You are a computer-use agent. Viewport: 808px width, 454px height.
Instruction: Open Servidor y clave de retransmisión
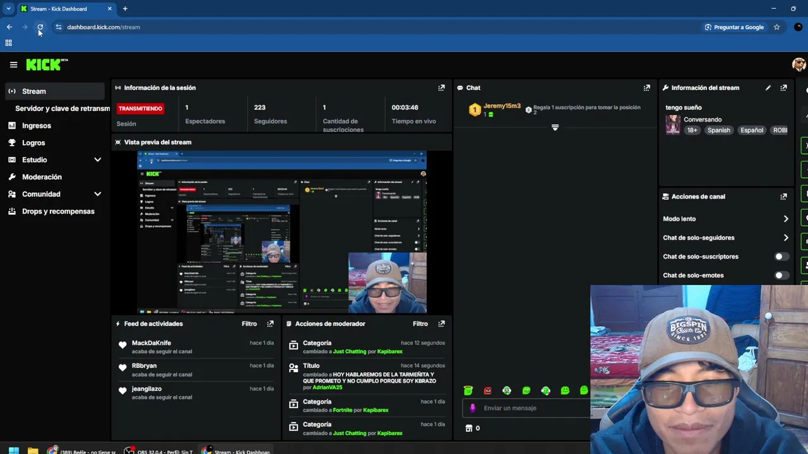(62, 108)
